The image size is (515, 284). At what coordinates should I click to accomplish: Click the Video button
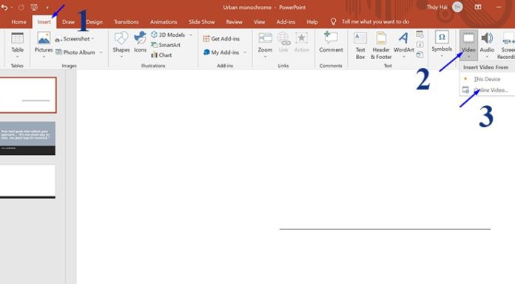pyautogui.click(x=468, y=45)
